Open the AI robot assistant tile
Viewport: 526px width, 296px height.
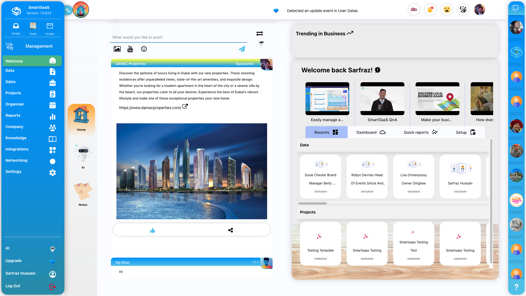point(83,157)
